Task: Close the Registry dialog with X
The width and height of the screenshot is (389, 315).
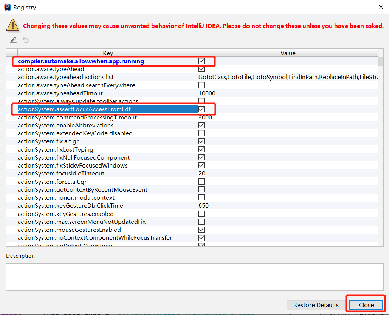Action: point(381,7)
